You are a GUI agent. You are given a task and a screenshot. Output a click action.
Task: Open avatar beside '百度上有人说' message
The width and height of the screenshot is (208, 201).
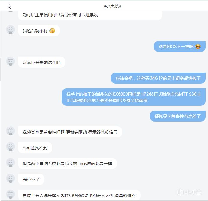pyautogui.click(x=10, y=194)
